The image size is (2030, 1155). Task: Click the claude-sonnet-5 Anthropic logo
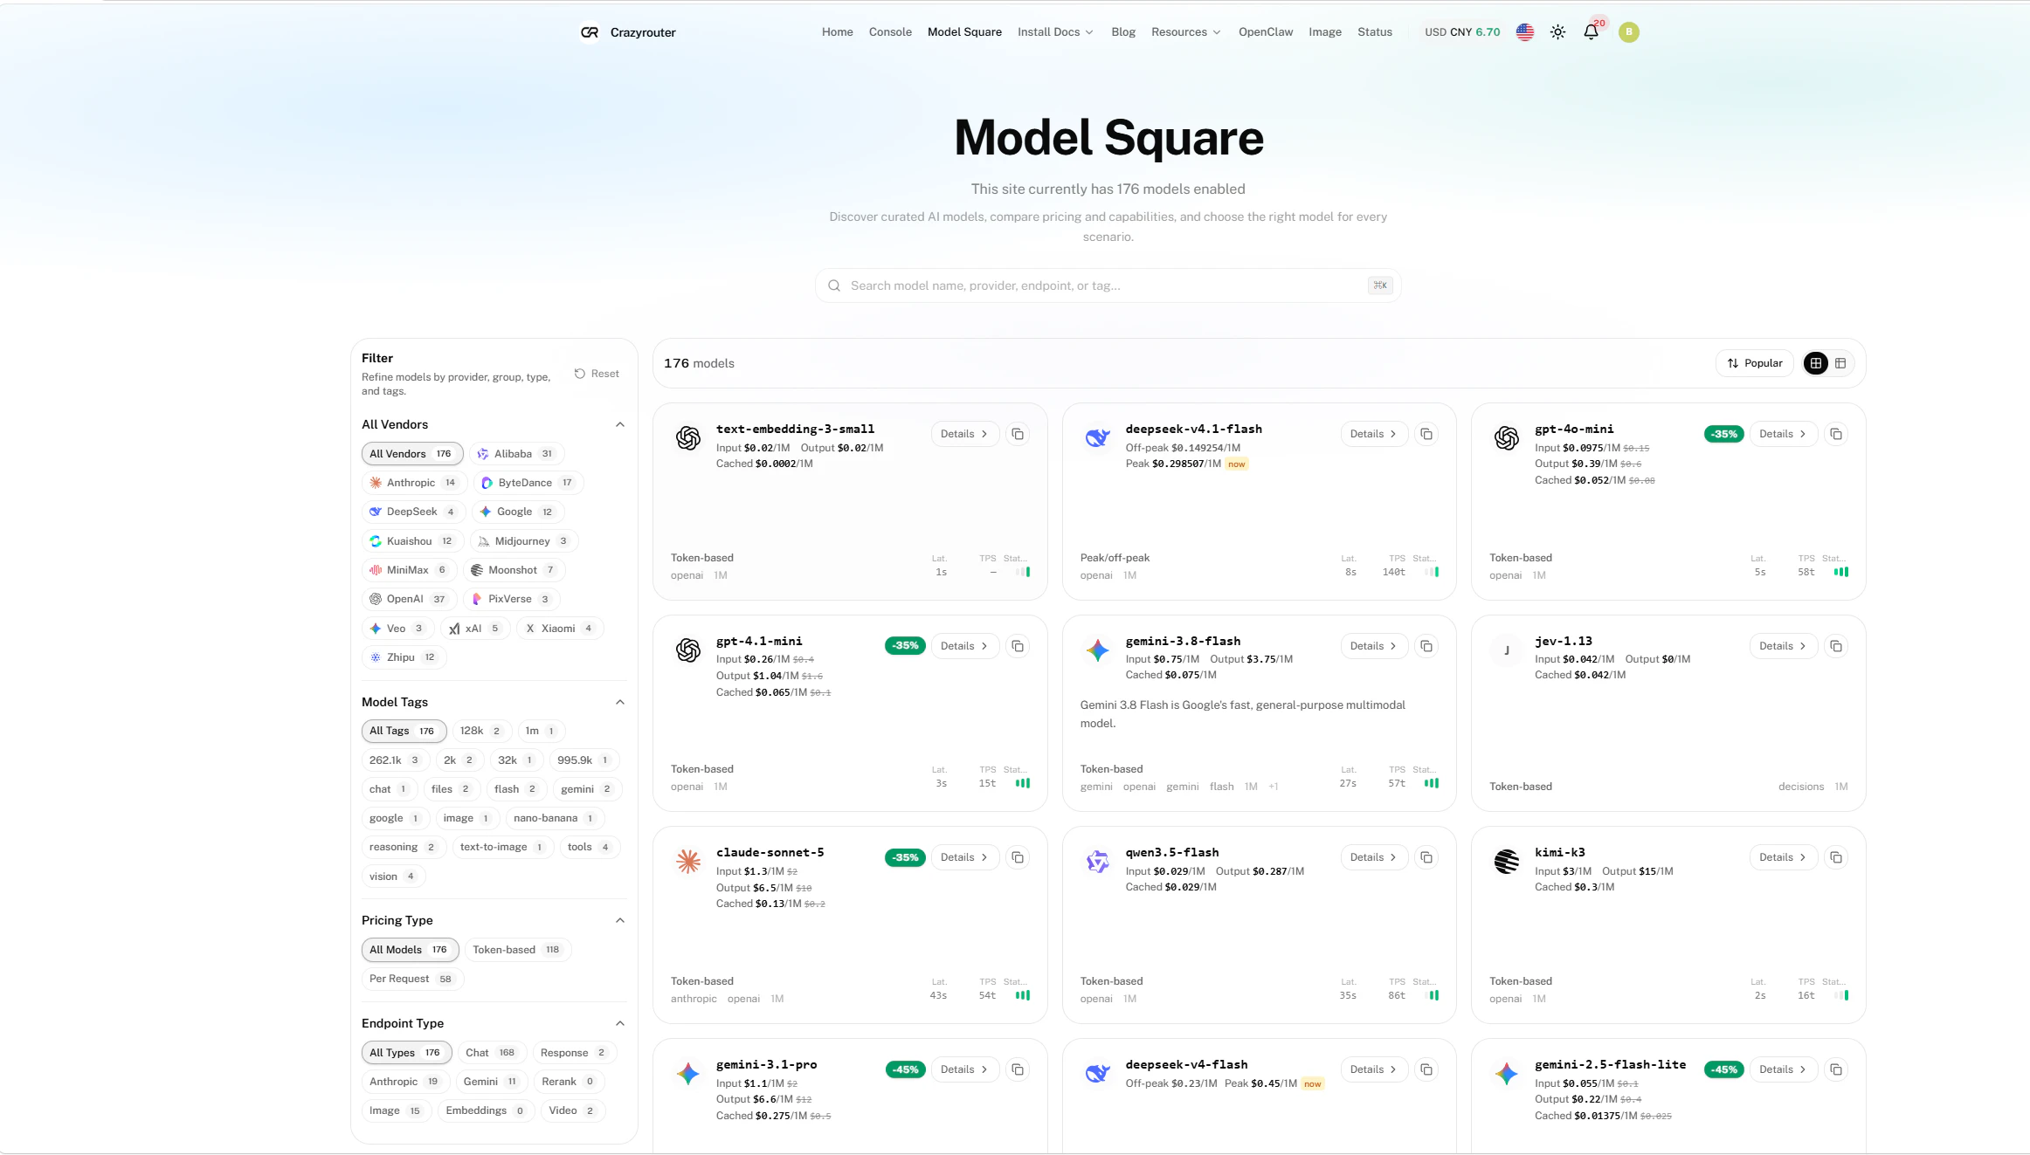click(x=688, y=862)
